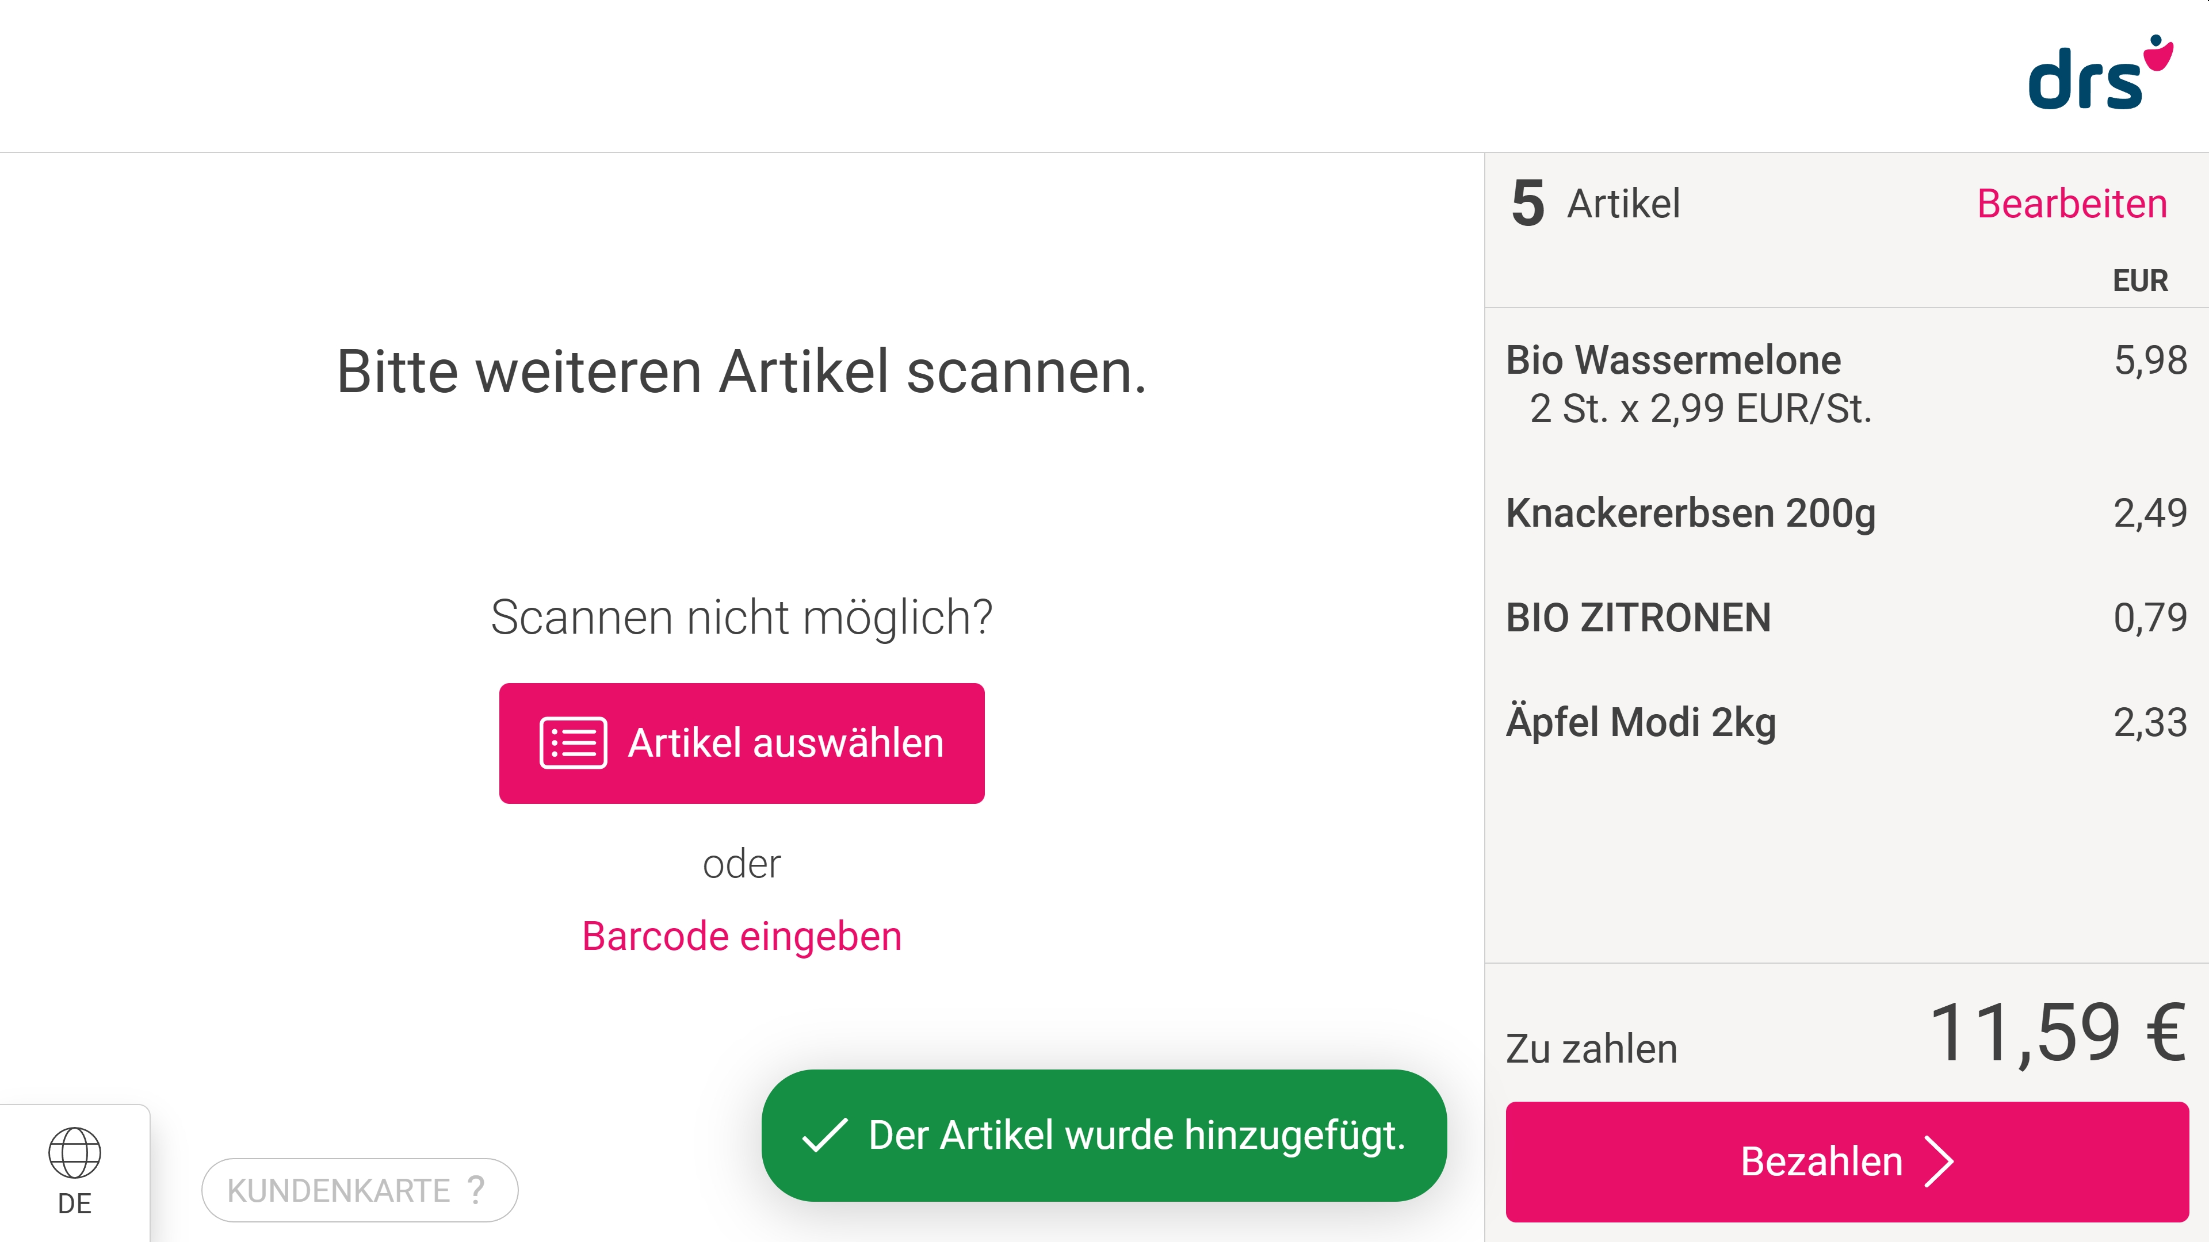Click the DE language label

(x=75, y=1203)
